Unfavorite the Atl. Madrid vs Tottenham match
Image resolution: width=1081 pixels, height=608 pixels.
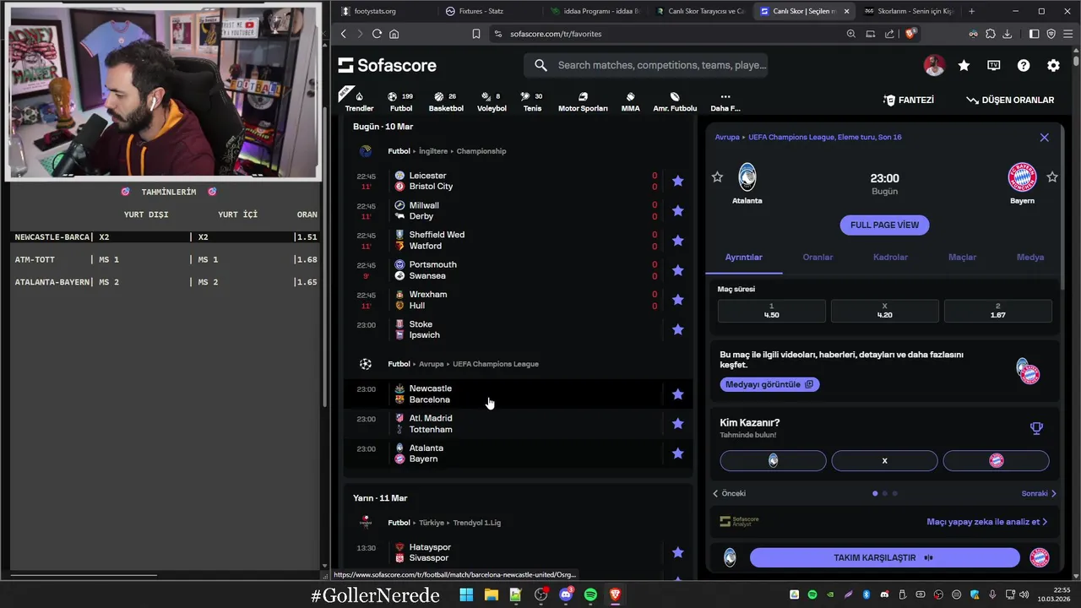tap(677, 424)
